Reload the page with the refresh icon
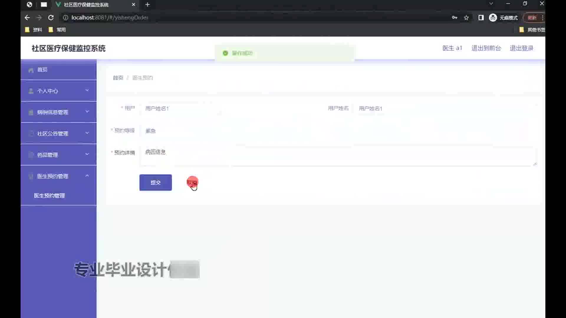The height and width of the screenshot is (318, 566). pyautogui.click(x=51, y=18)
